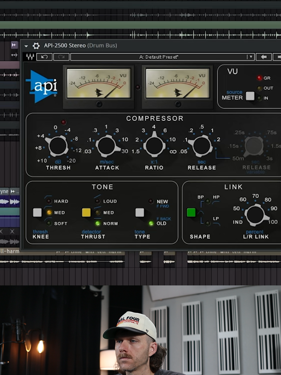The image size is (281, 375).
Task: Toggle the green SHAPE button
Action: coord(191,213)
